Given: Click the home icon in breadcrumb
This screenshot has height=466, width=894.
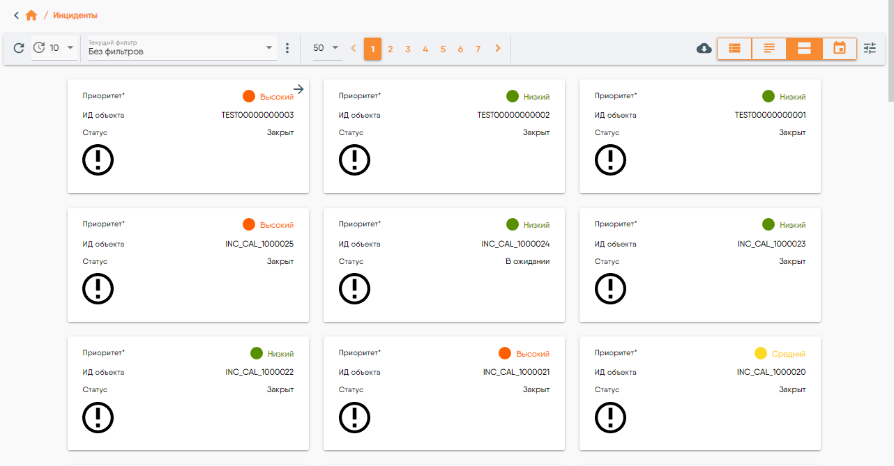Looking at the screenshot, I should pos(31,15).
